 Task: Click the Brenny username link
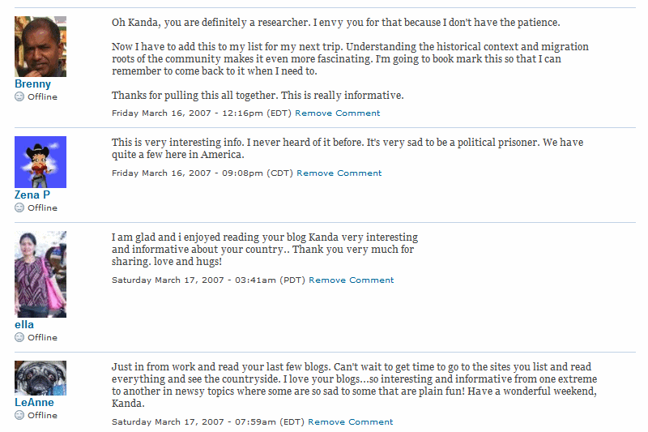point(32,83)
